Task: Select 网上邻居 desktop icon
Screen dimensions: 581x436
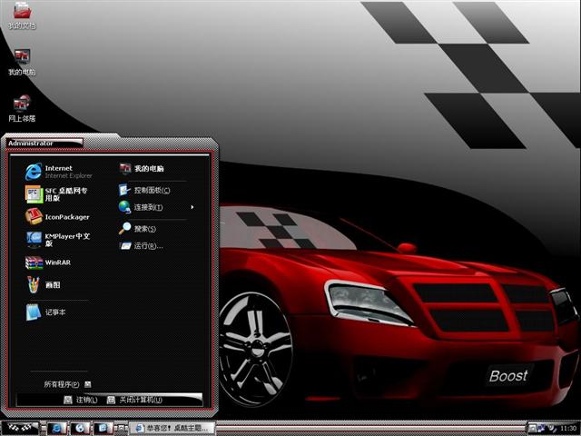Action: point(22,107)
